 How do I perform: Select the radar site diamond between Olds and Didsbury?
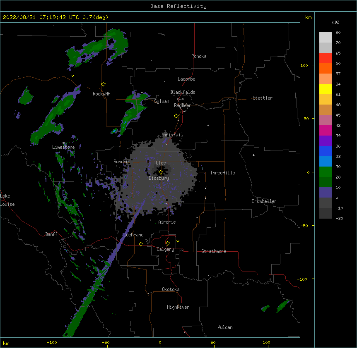click(161, 172)
